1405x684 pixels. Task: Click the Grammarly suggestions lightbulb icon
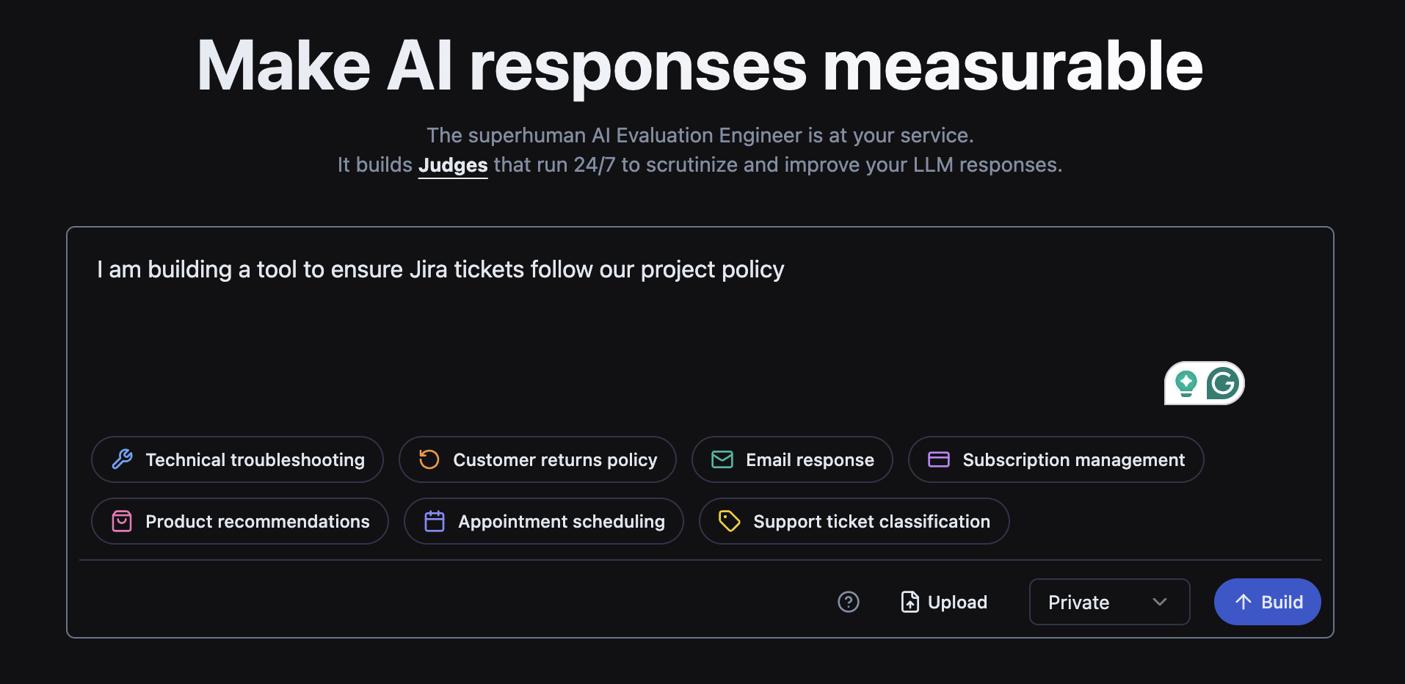[1186, 382]
